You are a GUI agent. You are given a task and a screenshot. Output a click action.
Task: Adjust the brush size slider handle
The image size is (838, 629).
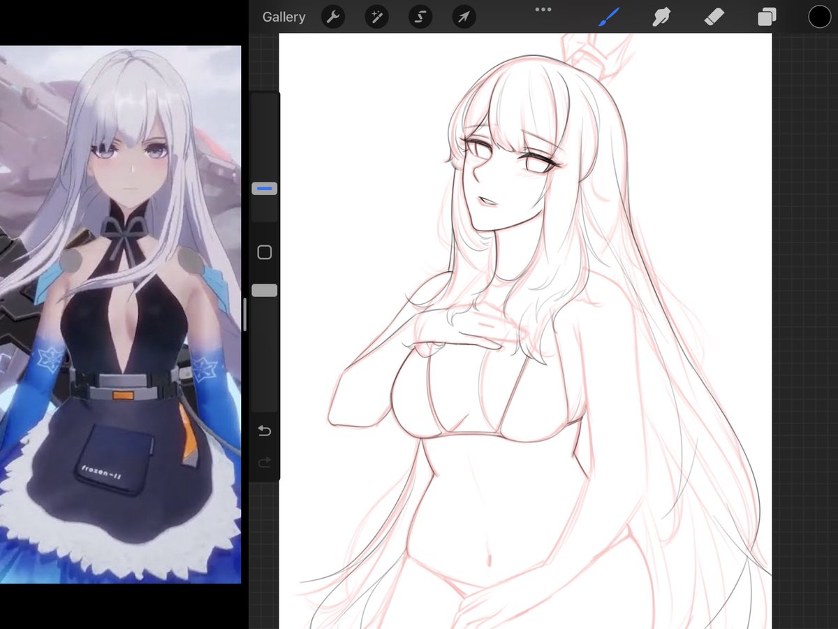point(265,189)
